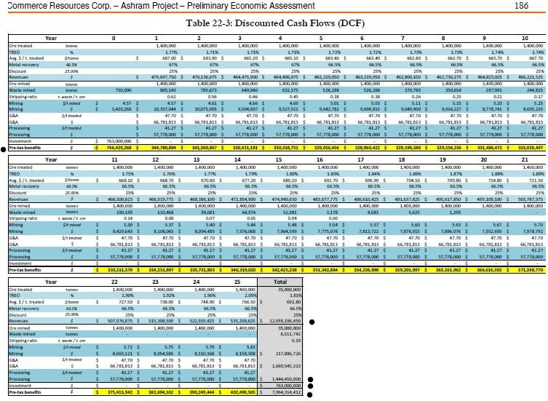The image size is (548, 401).
Task: Click total waste mined value 6,511,742
Action: click(x=290, y=334)
